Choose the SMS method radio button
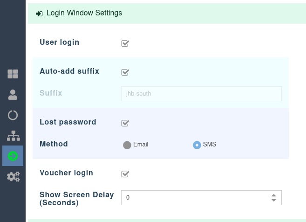 tap(197, 145)
